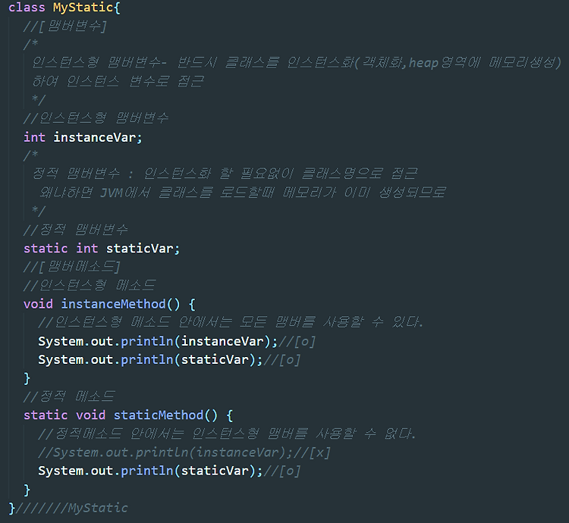Viewport: 569px width, 523px height.
Task: Click the comment inside instanceMethod about 모든 맴버
Action: tap(231, 322)
